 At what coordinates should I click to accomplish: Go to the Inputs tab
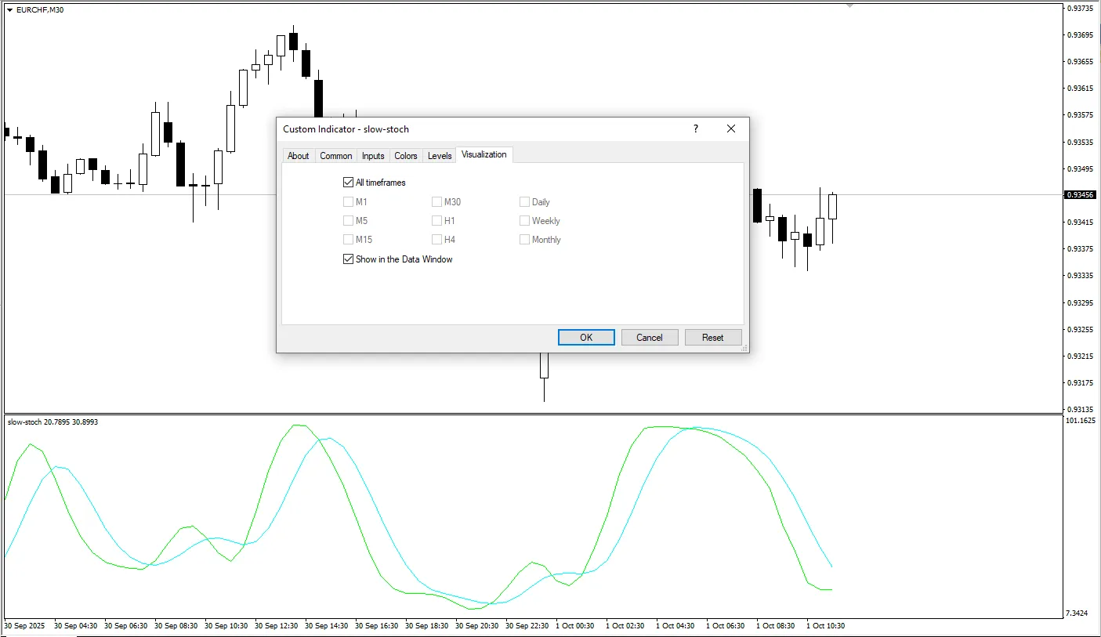tap(373, 156)
